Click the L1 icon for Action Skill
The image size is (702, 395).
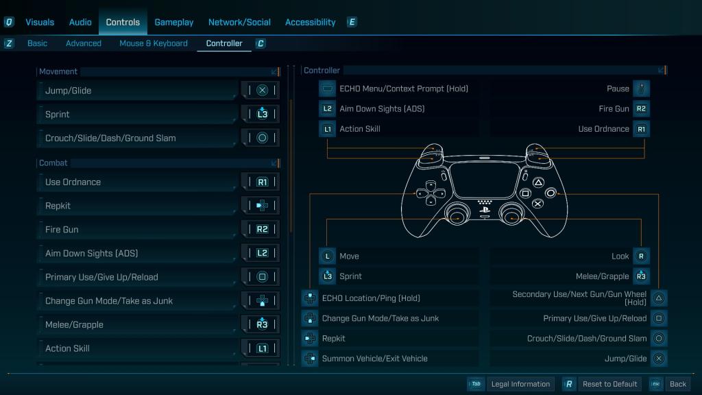[x=328, y=128]
